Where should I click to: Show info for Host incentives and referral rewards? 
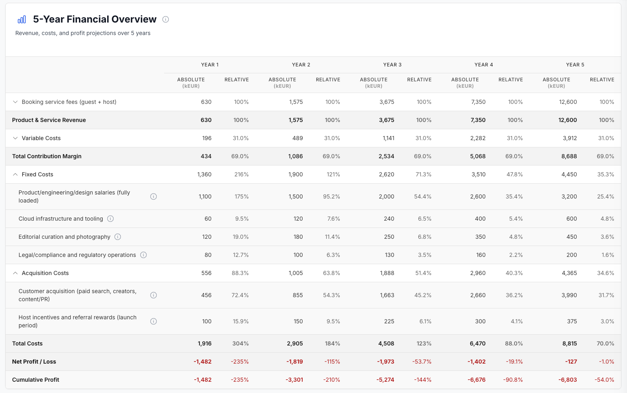click(x=154, y=321)
